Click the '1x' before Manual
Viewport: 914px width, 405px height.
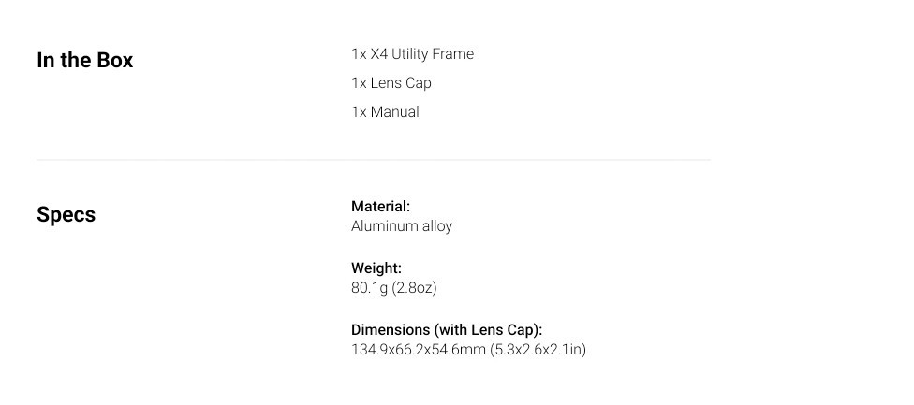359,112
